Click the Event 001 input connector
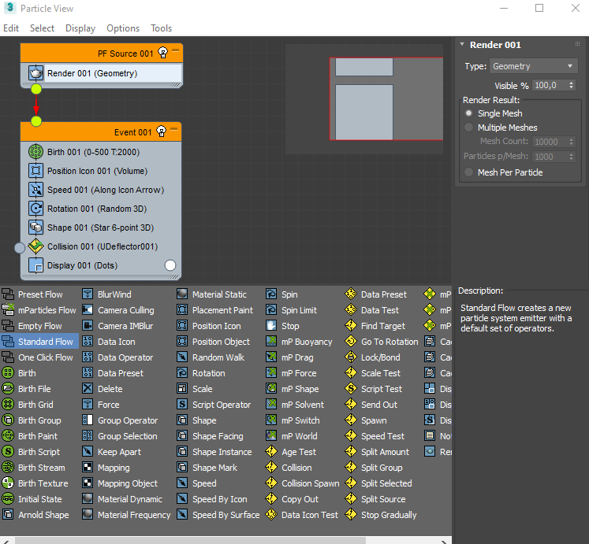The image size is (589, 544). tap(36, 121)
